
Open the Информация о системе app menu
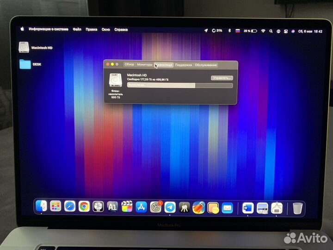point(49,29)
